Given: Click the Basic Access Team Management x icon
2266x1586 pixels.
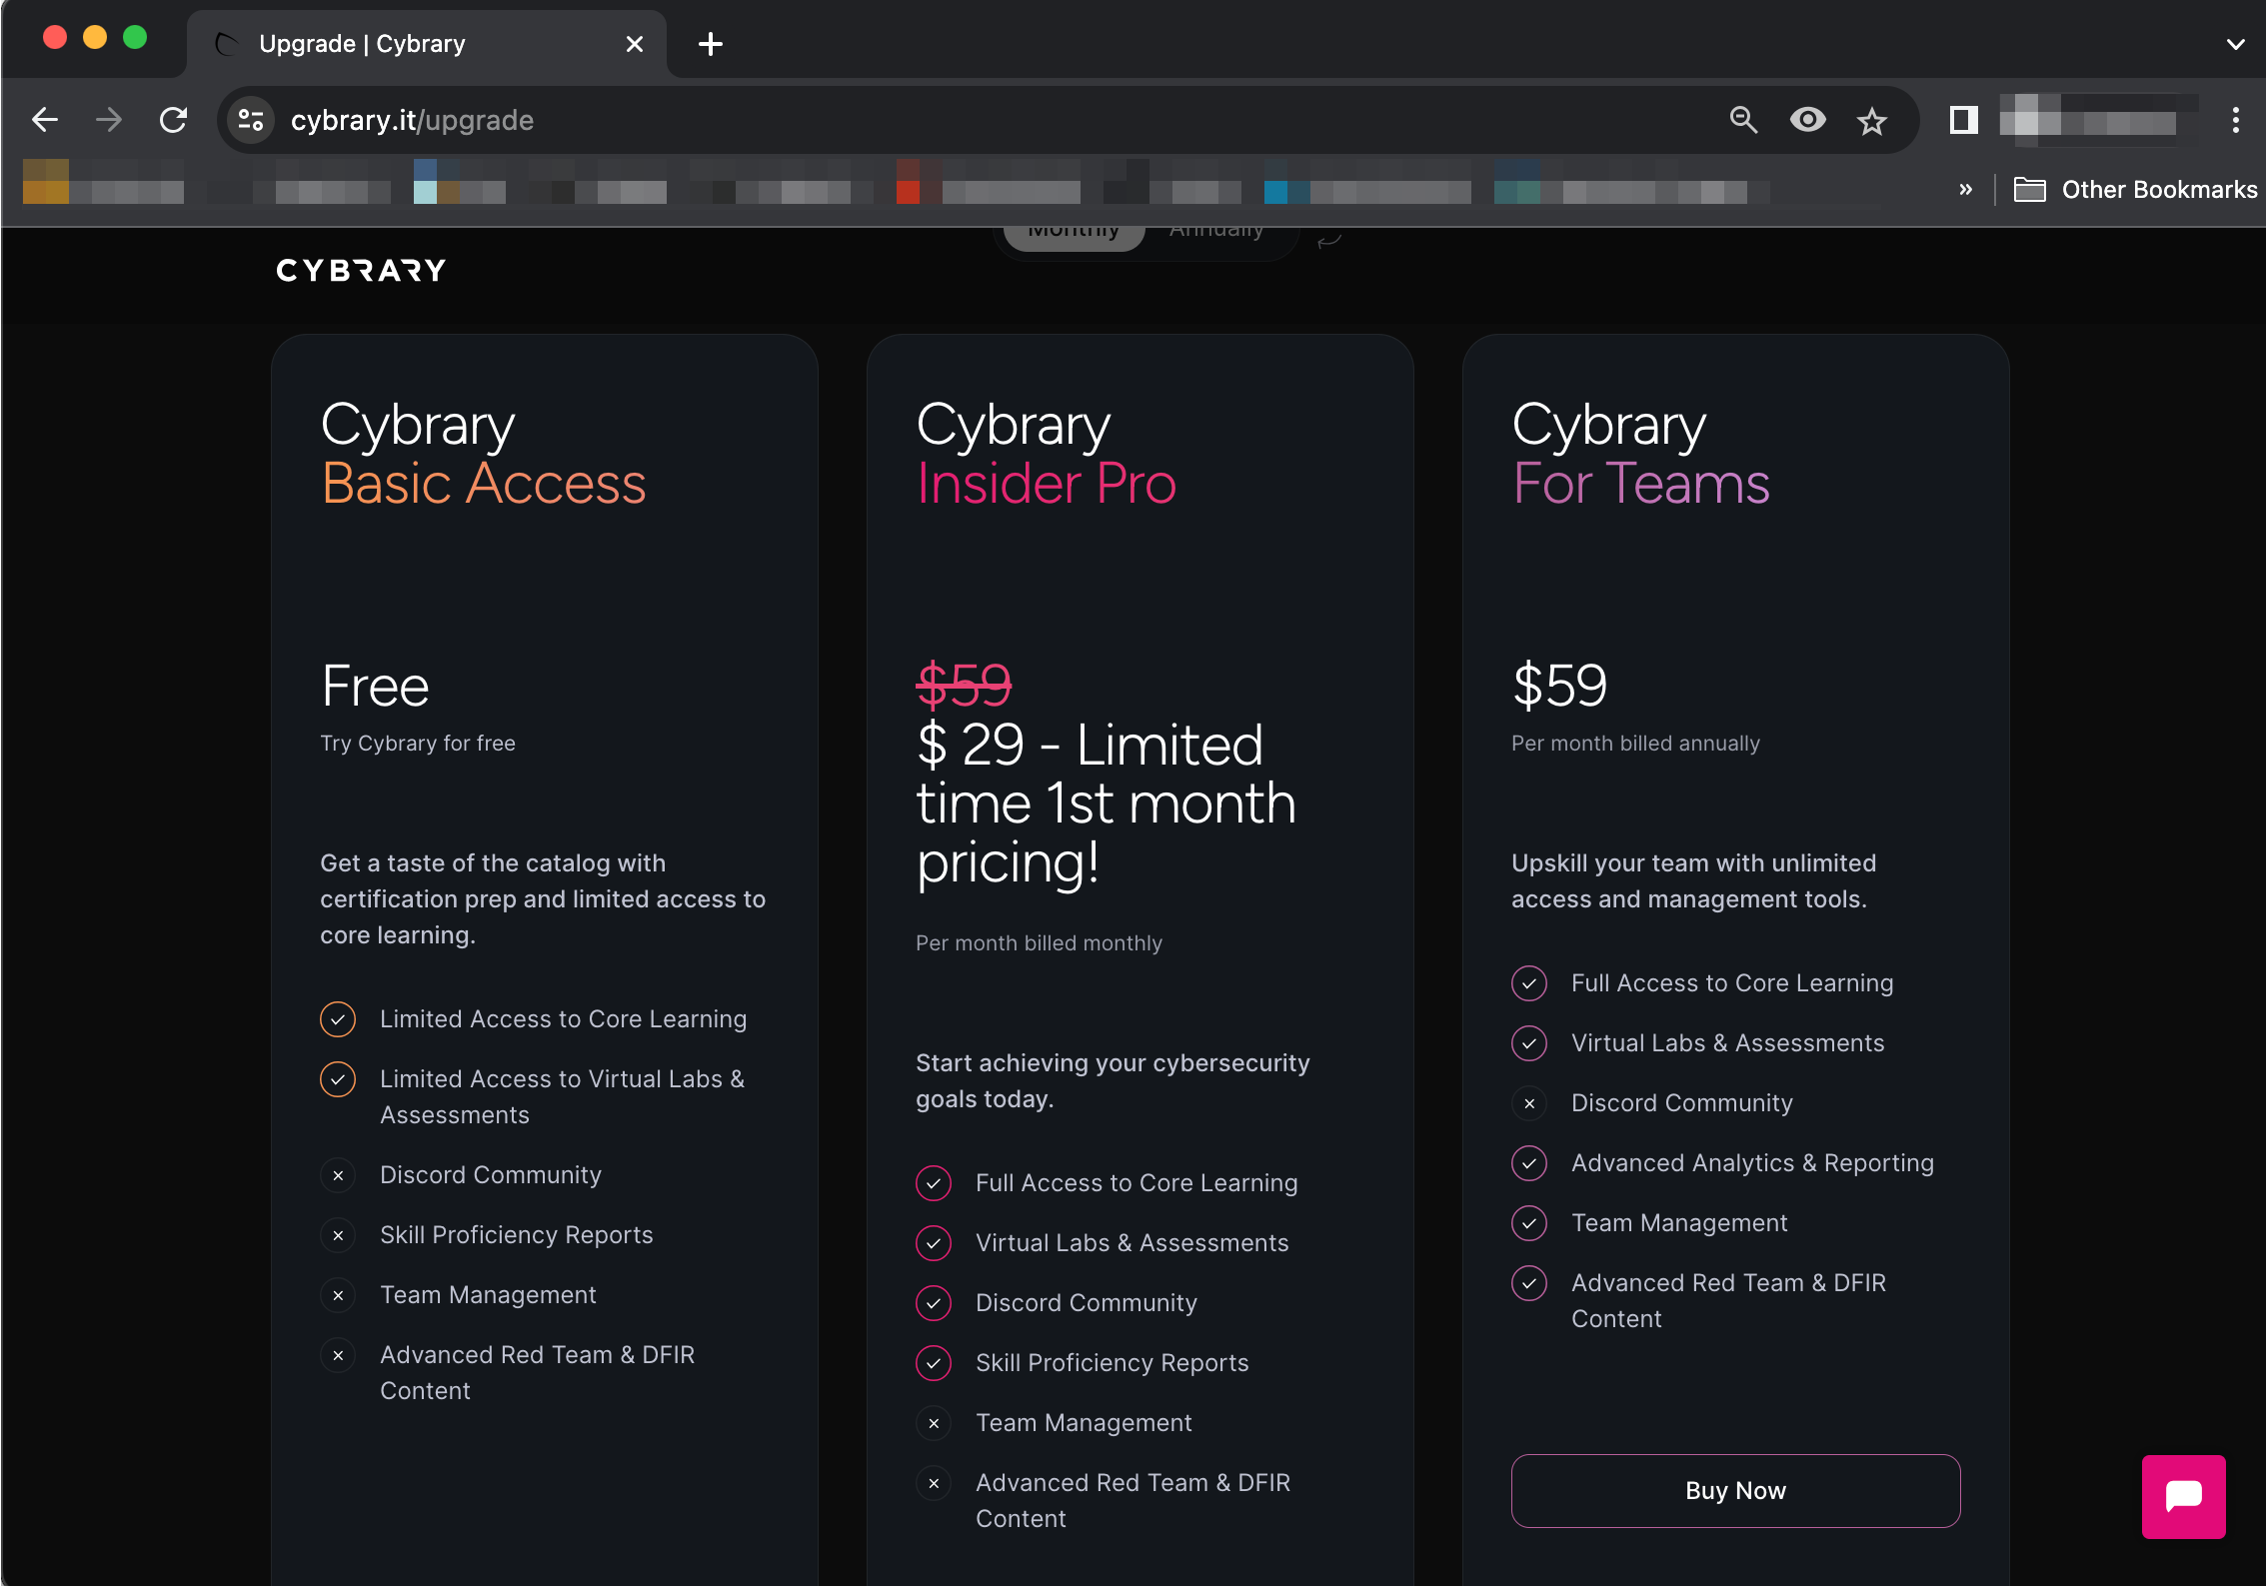Looking at the screenshot, I should point(338,1295).
